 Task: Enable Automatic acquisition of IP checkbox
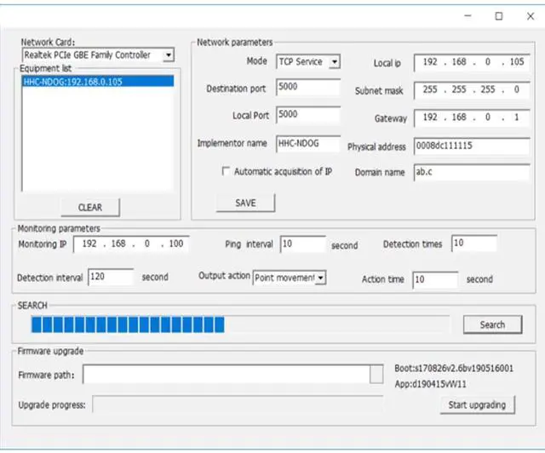pyautogui.click(x=226, y=171)
